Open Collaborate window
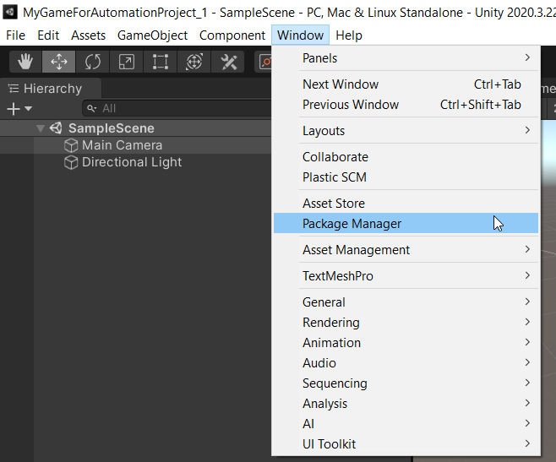This screenshot has width=556, height=462. pyautogui.click(x=406, y=157)
